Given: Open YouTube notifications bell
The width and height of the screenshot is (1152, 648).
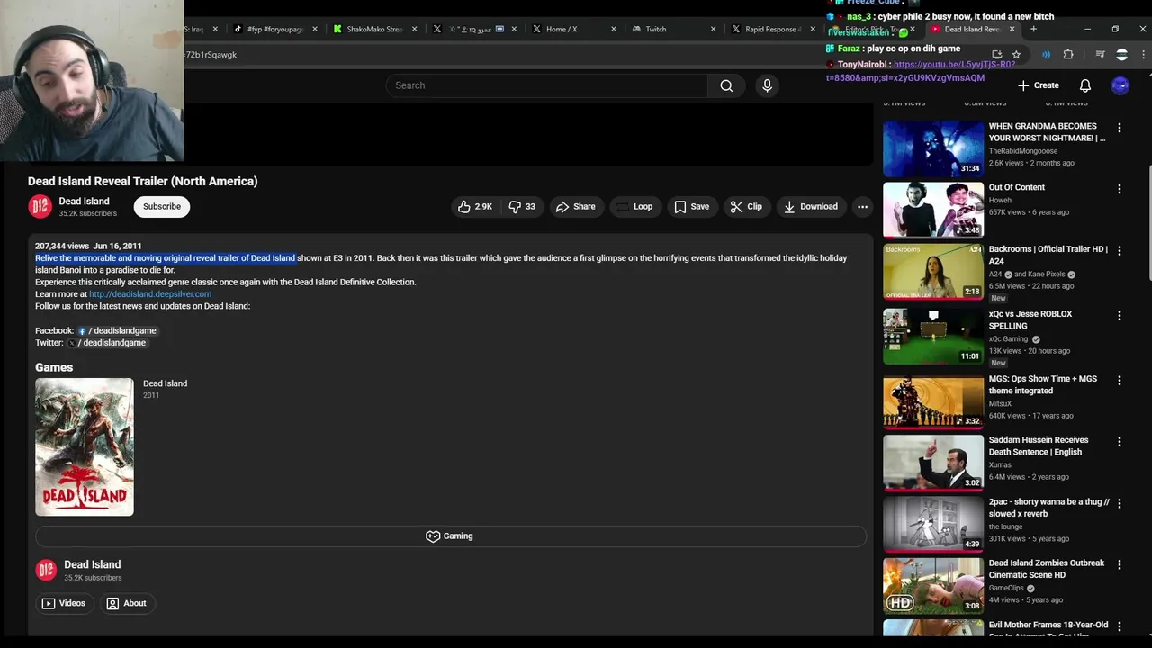Looking at the screenshot, I should 1085,85.
